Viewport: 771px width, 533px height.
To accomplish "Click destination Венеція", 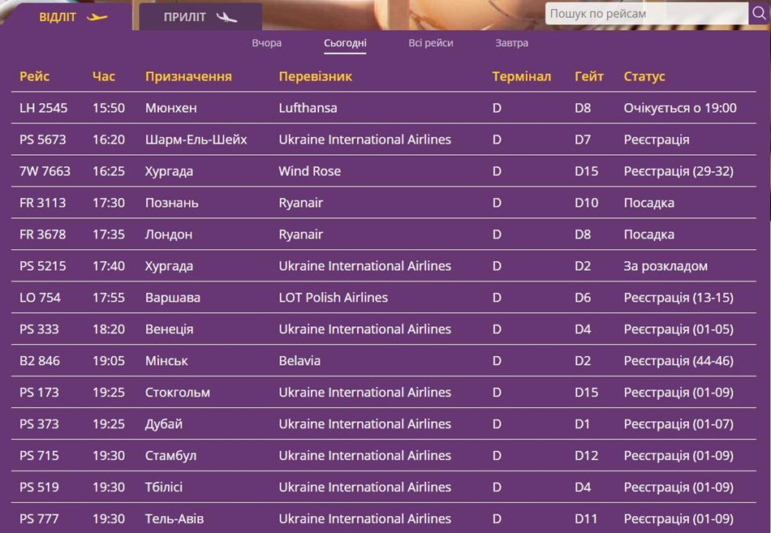I will tap(169, 329).
